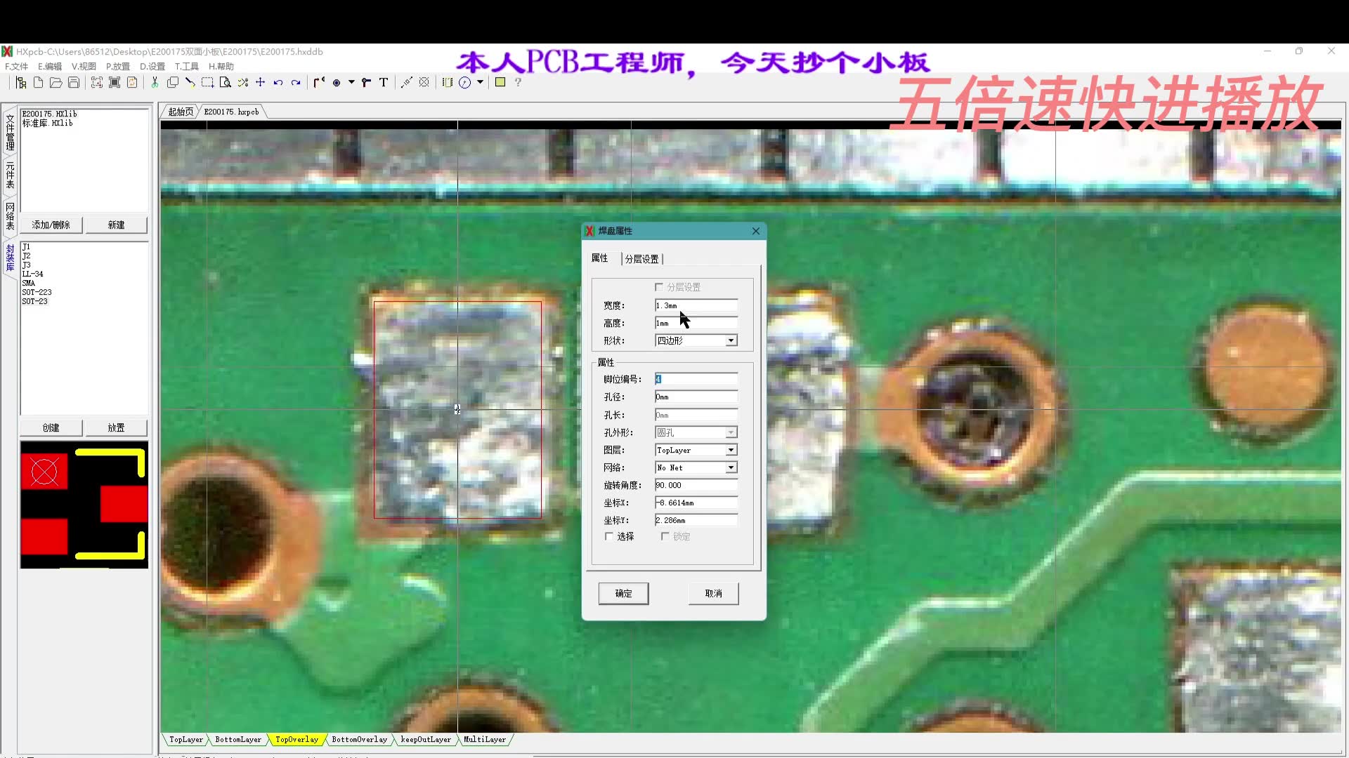1349x758 pixels.
Task: Click the 旋转角度 input field showing 90.000
Action: coord(696,485)
